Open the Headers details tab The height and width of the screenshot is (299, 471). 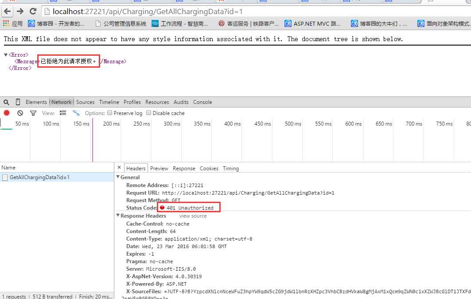tap(136, 168)
